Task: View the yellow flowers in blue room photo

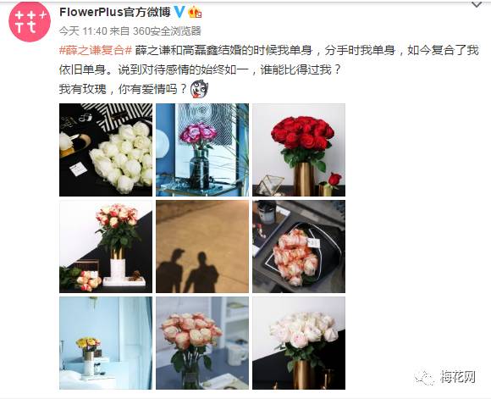Action: (106, 343)
